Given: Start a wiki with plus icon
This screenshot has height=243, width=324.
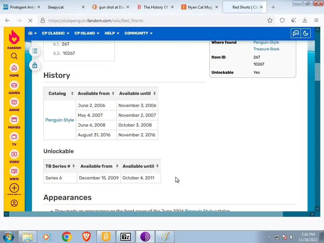Looking at the screenshot, I should 14,188.
